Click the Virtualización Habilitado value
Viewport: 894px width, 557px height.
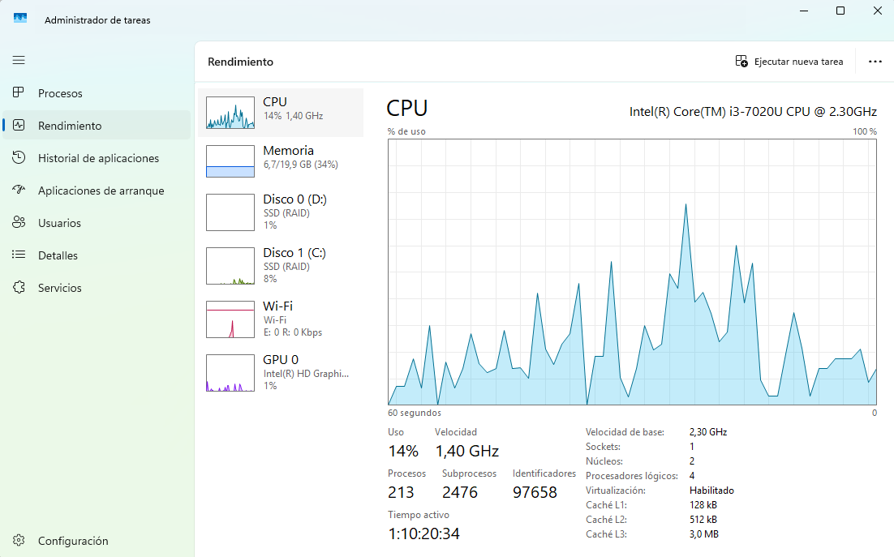click(711, 491)
